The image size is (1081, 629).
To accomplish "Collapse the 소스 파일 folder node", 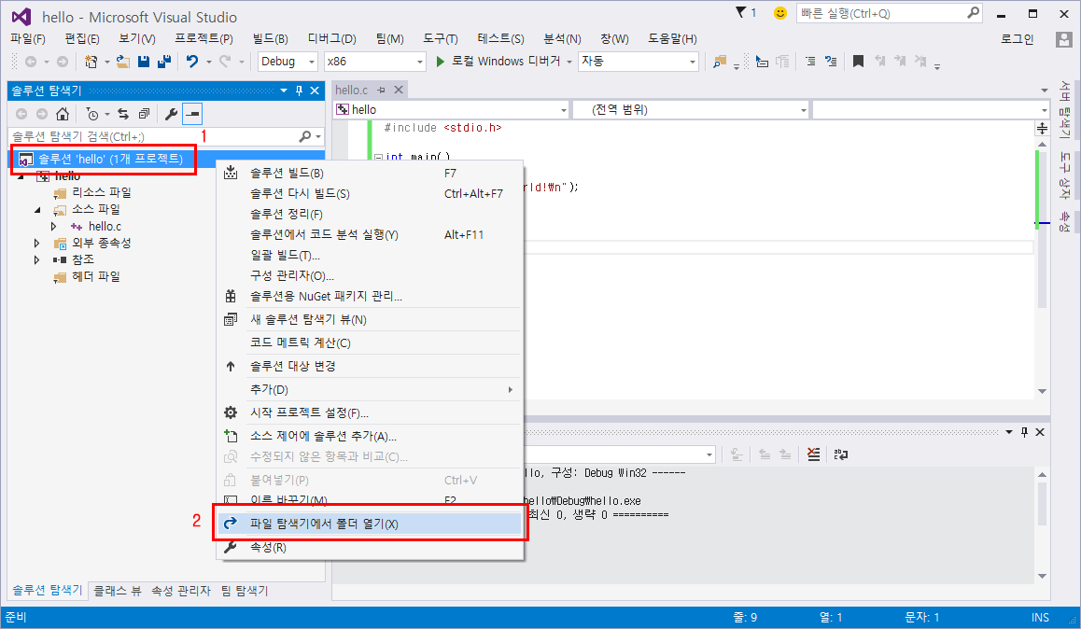I will tap(37, 209).
